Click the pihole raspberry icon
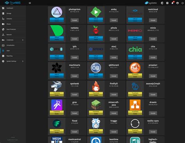 pos(96,30)
